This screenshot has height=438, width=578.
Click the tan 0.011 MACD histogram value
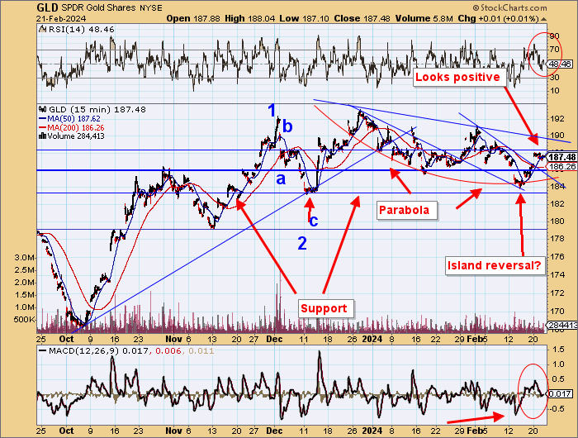click(x=201, y=350)
